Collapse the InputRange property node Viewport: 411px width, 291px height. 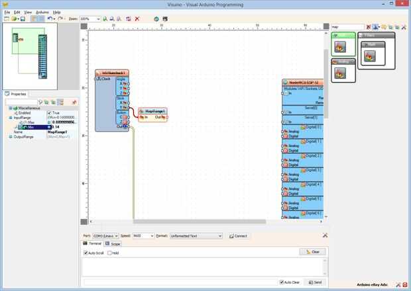click(x=11, y=118)
